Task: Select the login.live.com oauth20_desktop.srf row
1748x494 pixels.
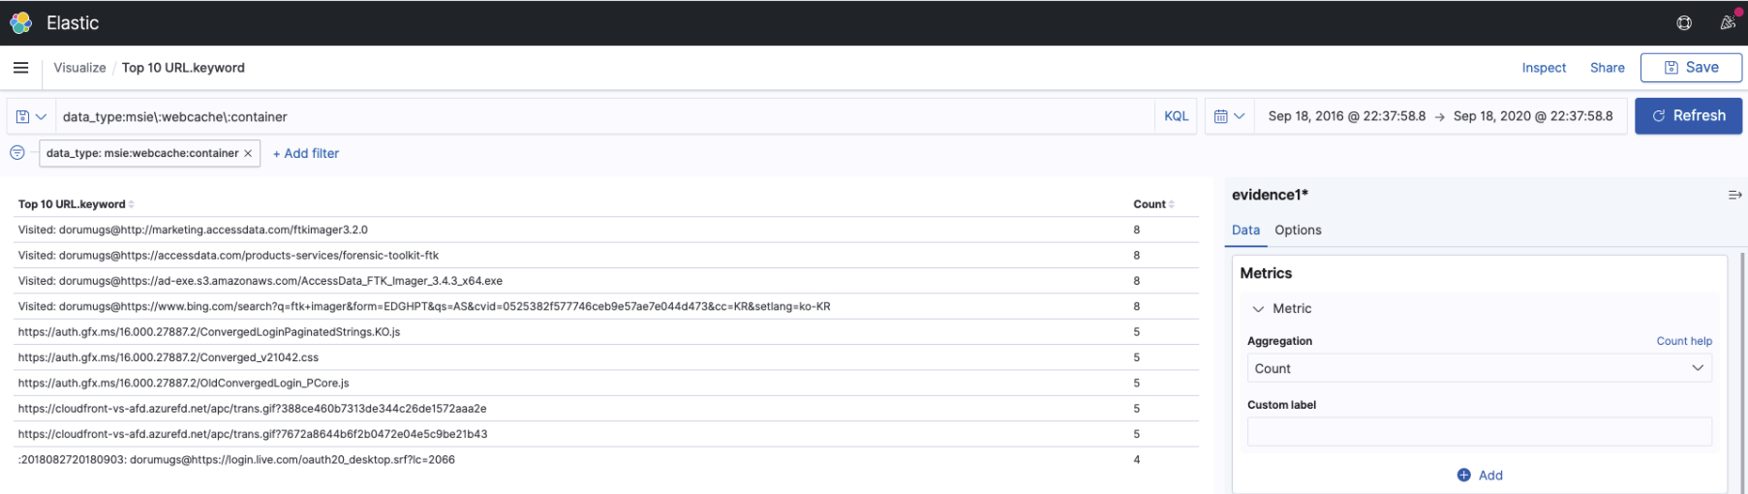Action: coord(607,460)
